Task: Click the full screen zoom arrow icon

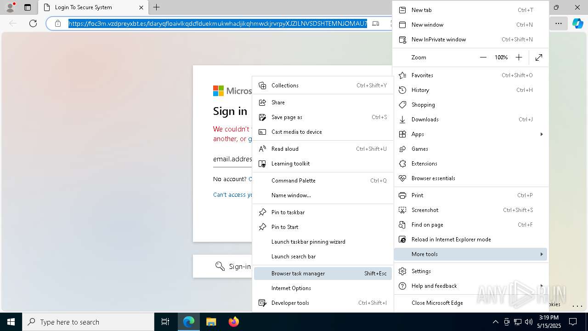Action: [x=539, y=57]
